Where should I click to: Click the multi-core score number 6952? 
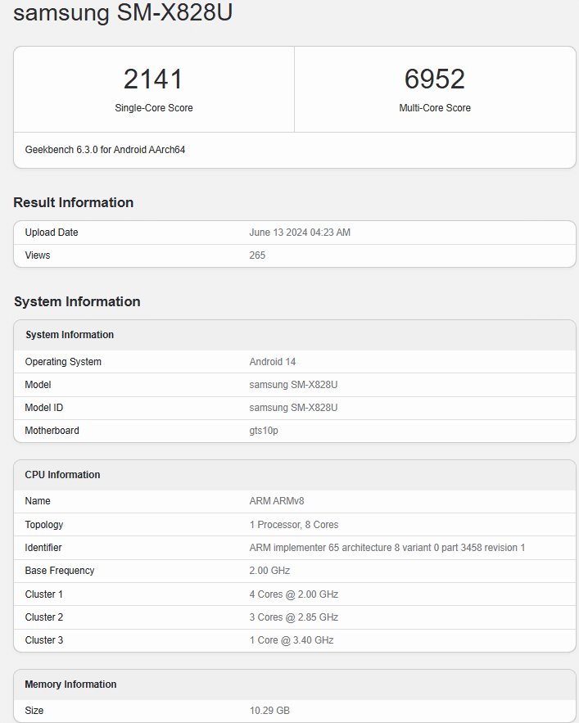pyautogui.click(x=435, y=79)
